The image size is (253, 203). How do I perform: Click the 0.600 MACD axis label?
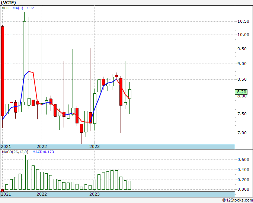pyautogui.click(x=243, y=159)
